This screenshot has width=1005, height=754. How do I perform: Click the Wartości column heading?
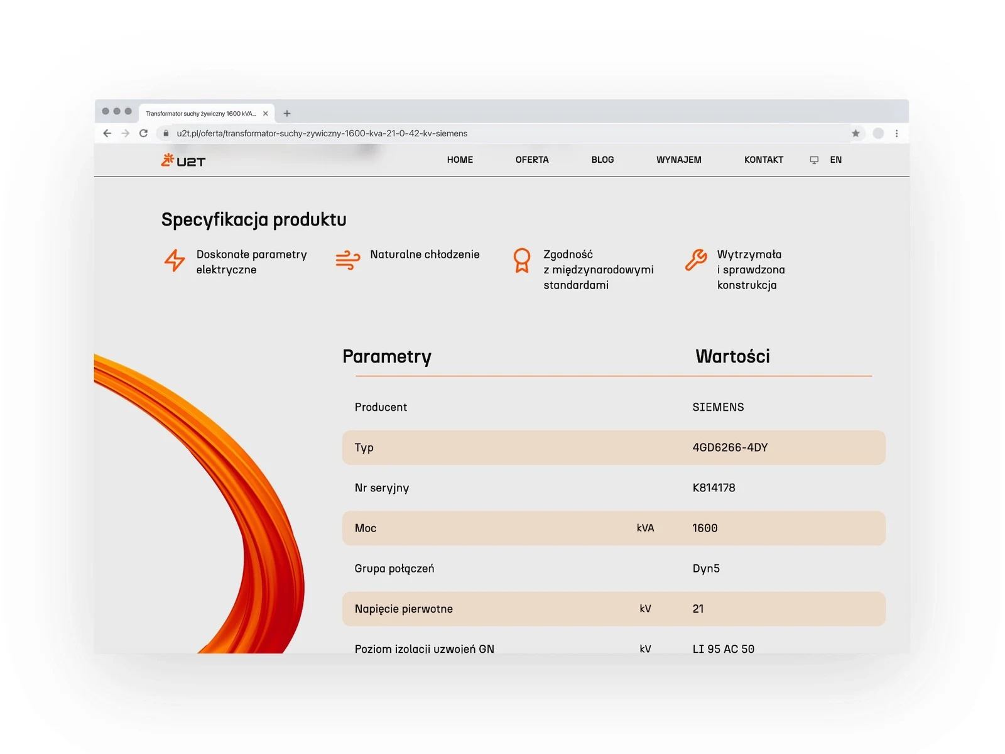pos(732,356)
